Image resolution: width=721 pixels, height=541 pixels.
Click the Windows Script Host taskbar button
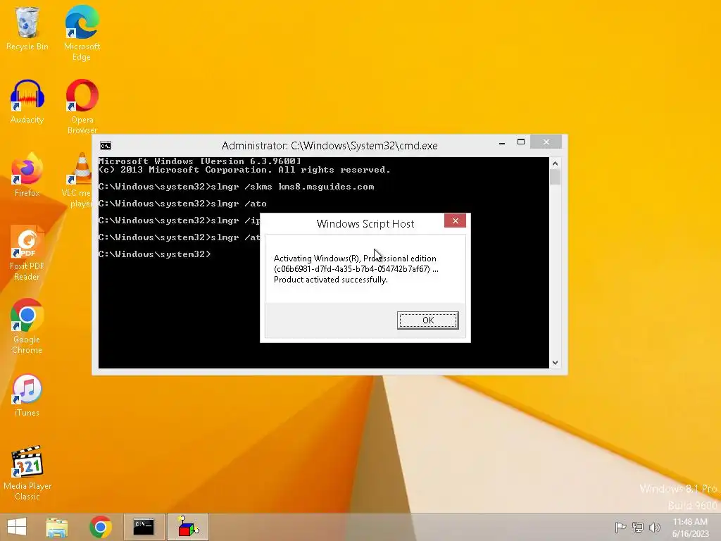tap(187, 527)
